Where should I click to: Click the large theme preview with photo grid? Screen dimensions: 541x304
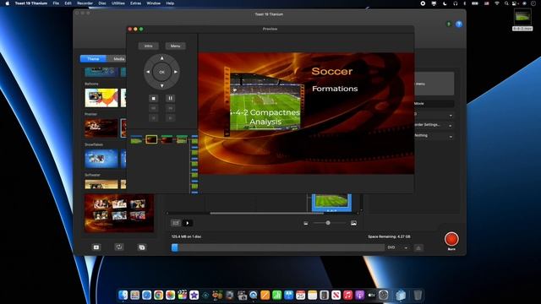(119, 213)
